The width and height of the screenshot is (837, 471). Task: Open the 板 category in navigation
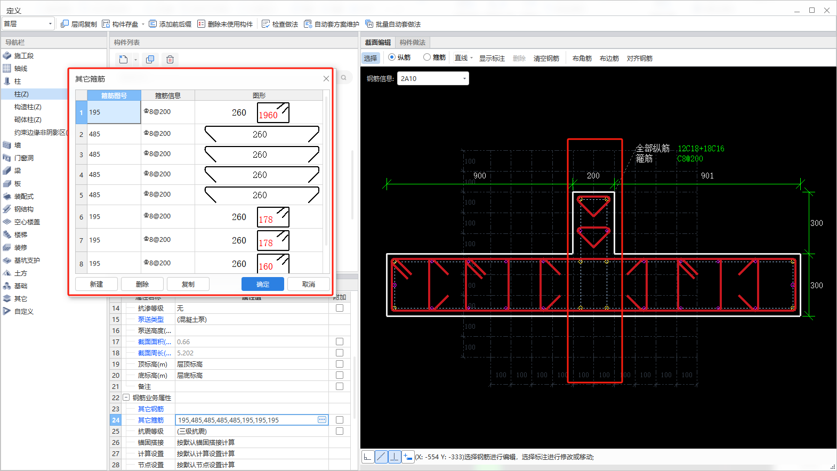pos(18,183)
